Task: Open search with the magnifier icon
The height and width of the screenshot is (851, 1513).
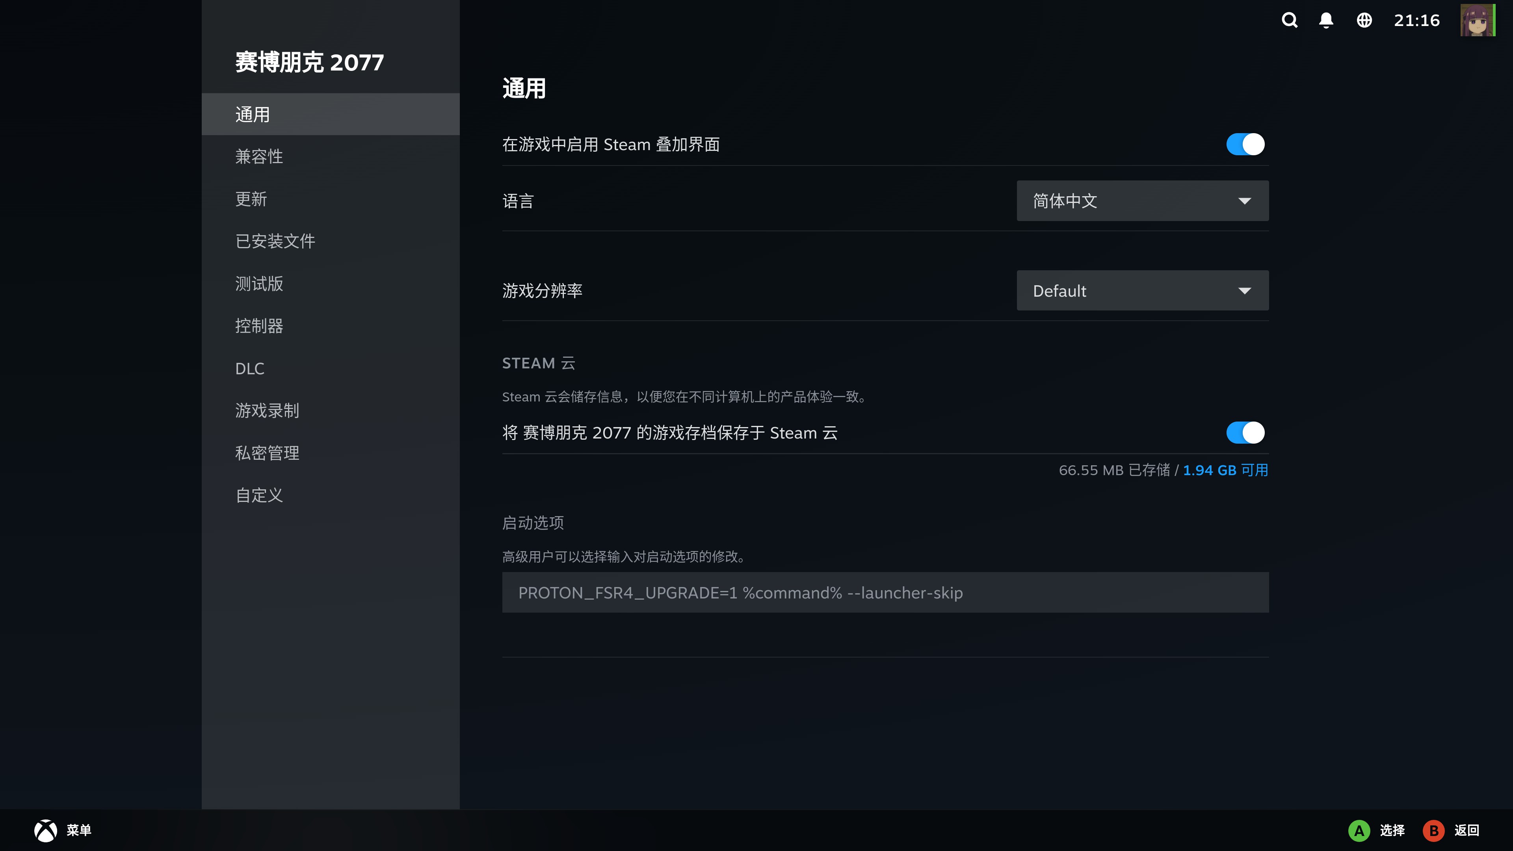Action: [1289, 20]
